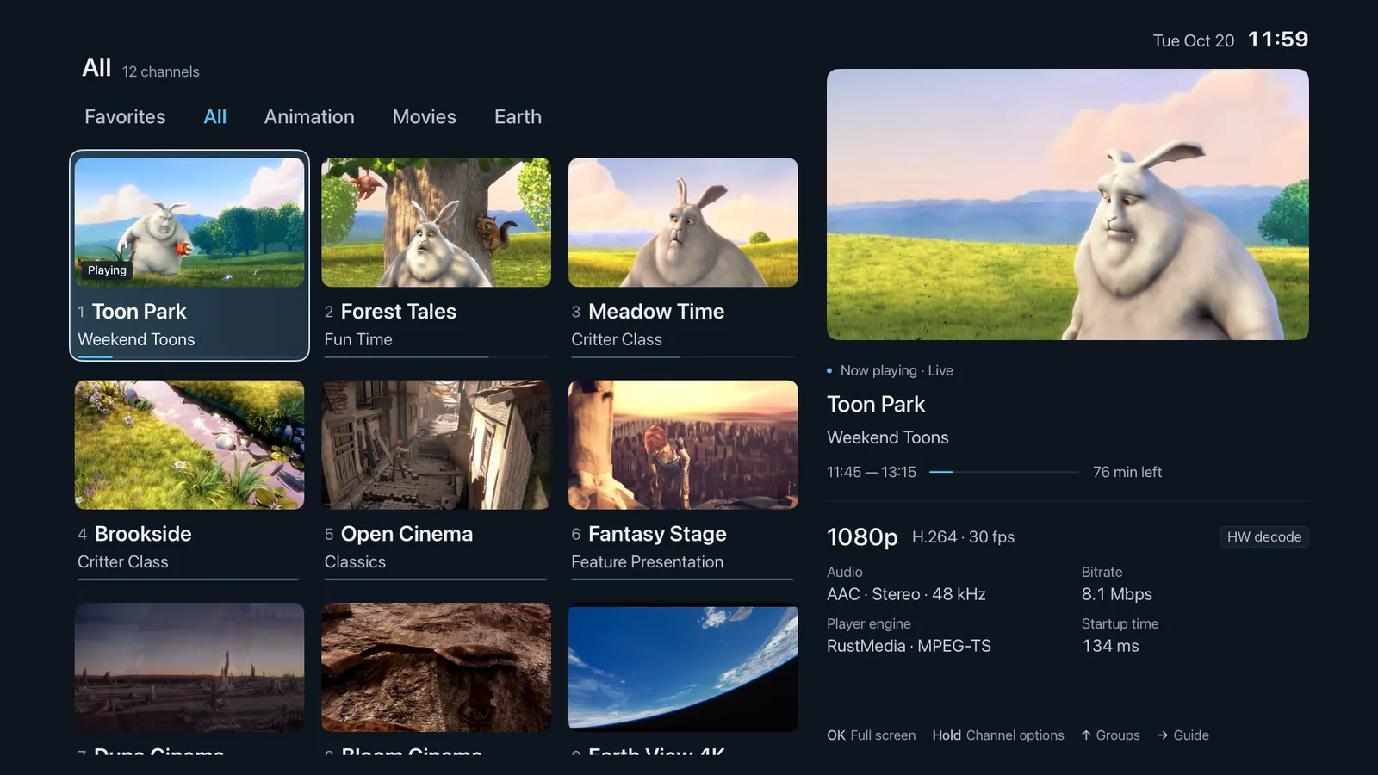Click the Tue Oct 20 date
The width and height of the screenshot is (1378, 775).
click(x=1194, y=41)
